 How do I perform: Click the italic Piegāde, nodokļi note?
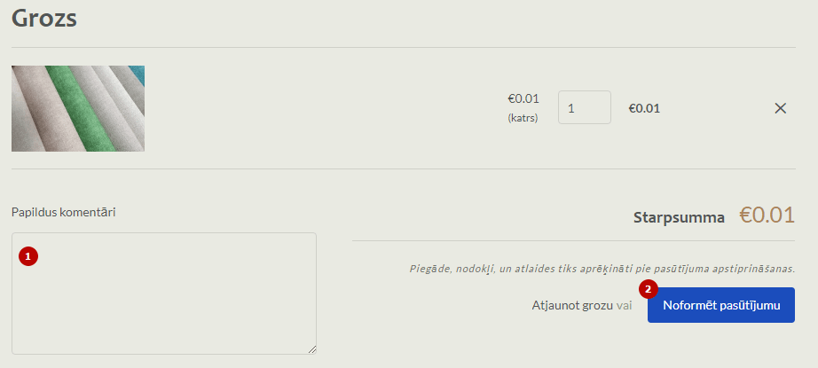(602, 268)
